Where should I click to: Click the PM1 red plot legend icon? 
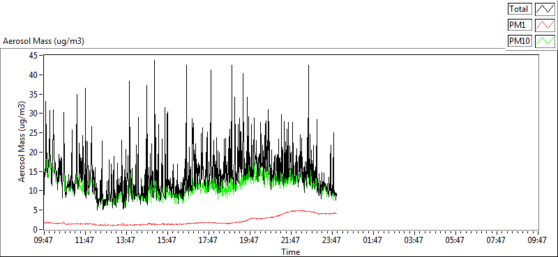pos(545,25)
